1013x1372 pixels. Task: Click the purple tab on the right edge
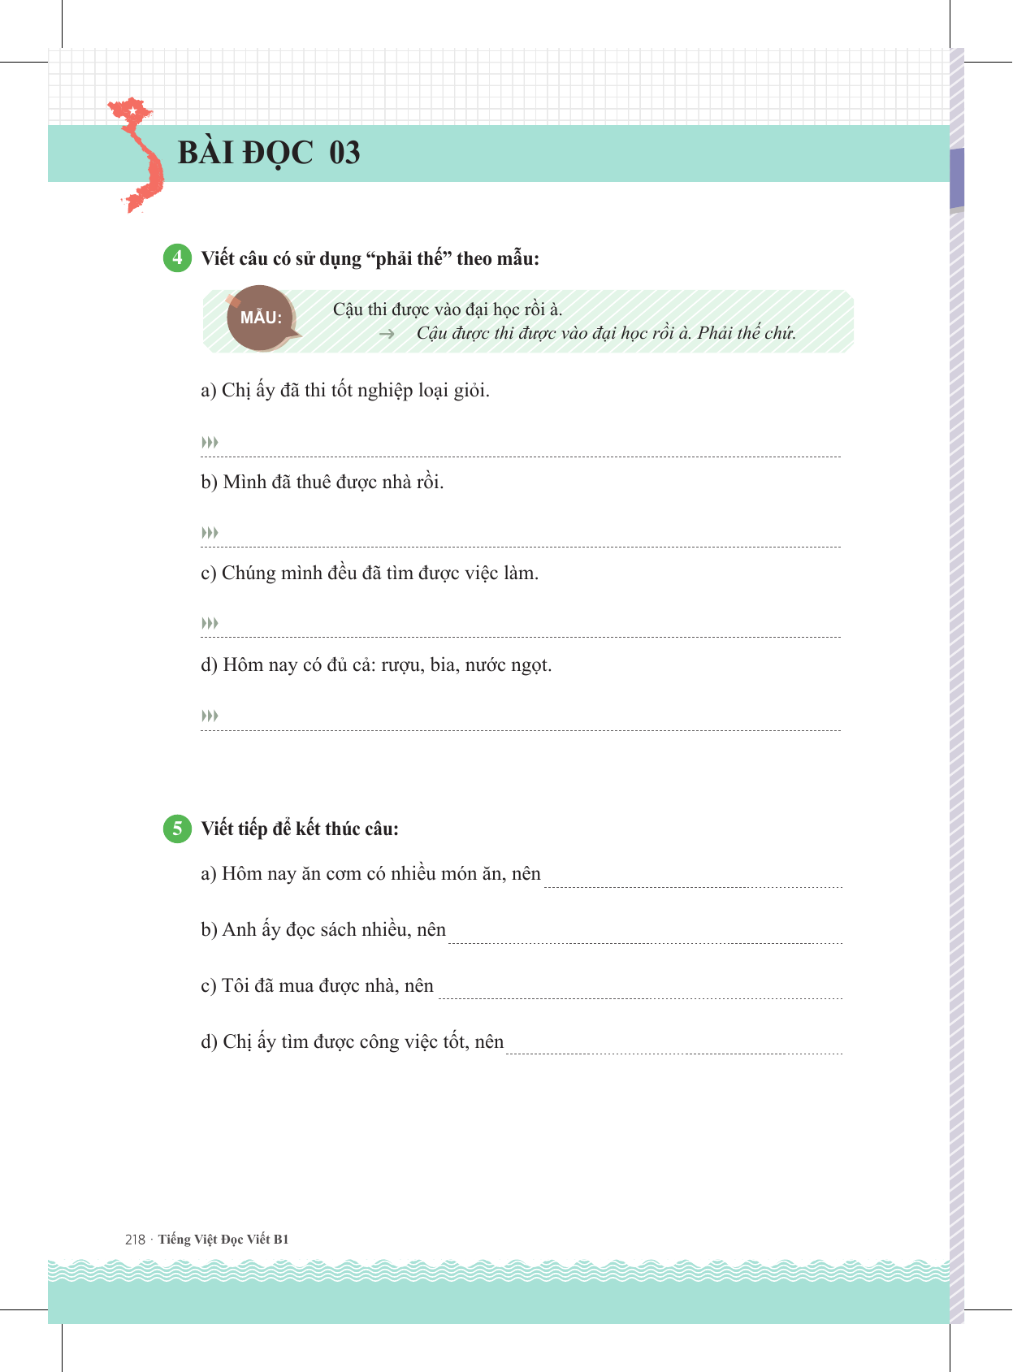click(957, 178)
